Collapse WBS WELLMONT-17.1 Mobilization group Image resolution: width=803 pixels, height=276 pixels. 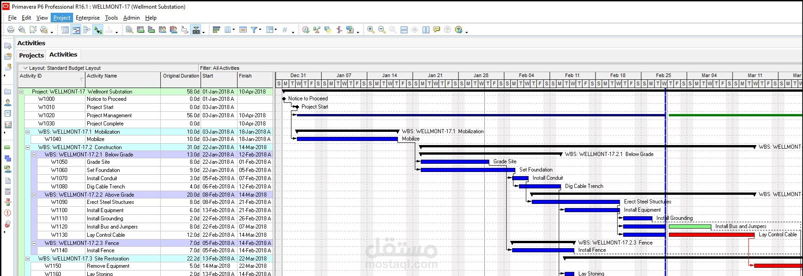27,132
